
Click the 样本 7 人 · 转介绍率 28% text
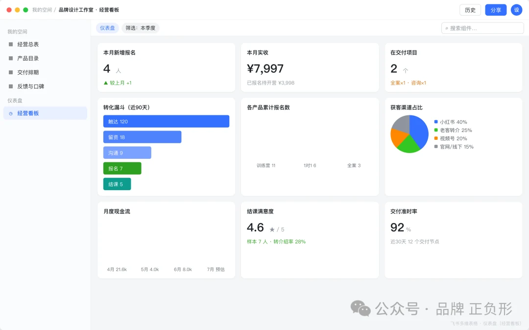tap(276, 242)
